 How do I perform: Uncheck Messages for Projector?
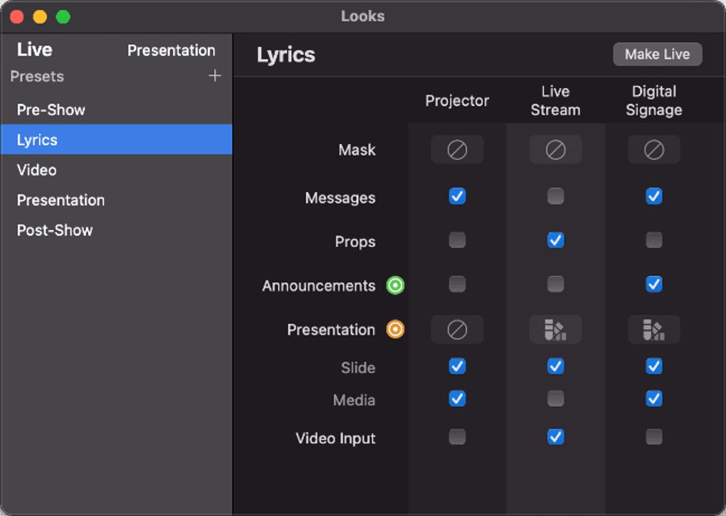tap(457, 196)
